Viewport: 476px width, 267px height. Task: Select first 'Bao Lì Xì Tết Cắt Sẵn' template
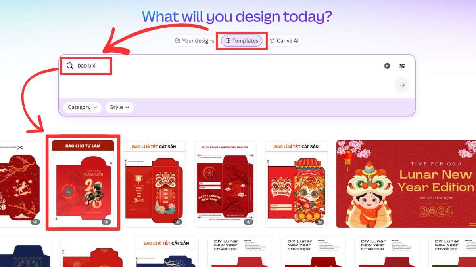(x=154, y=184)
